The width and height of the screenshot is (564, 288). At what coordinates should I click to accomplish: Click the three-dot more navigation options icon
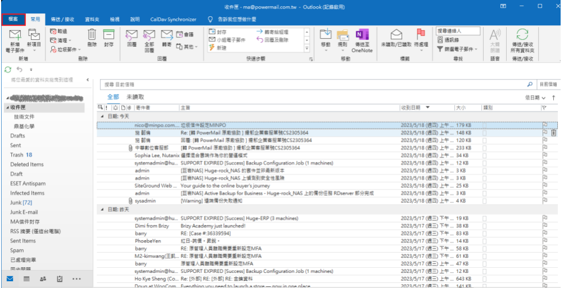click(x=76, y=278)
